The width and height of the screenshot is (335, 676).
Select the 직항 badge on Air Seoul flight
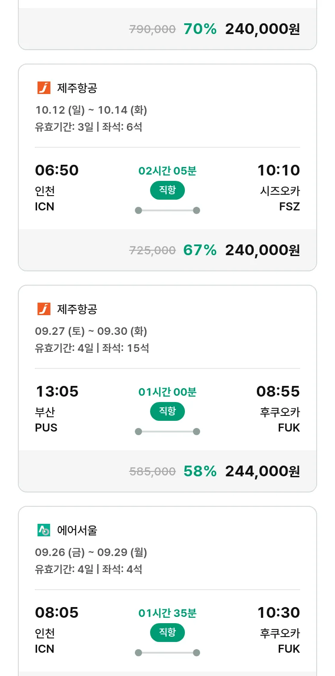point(167,633)
